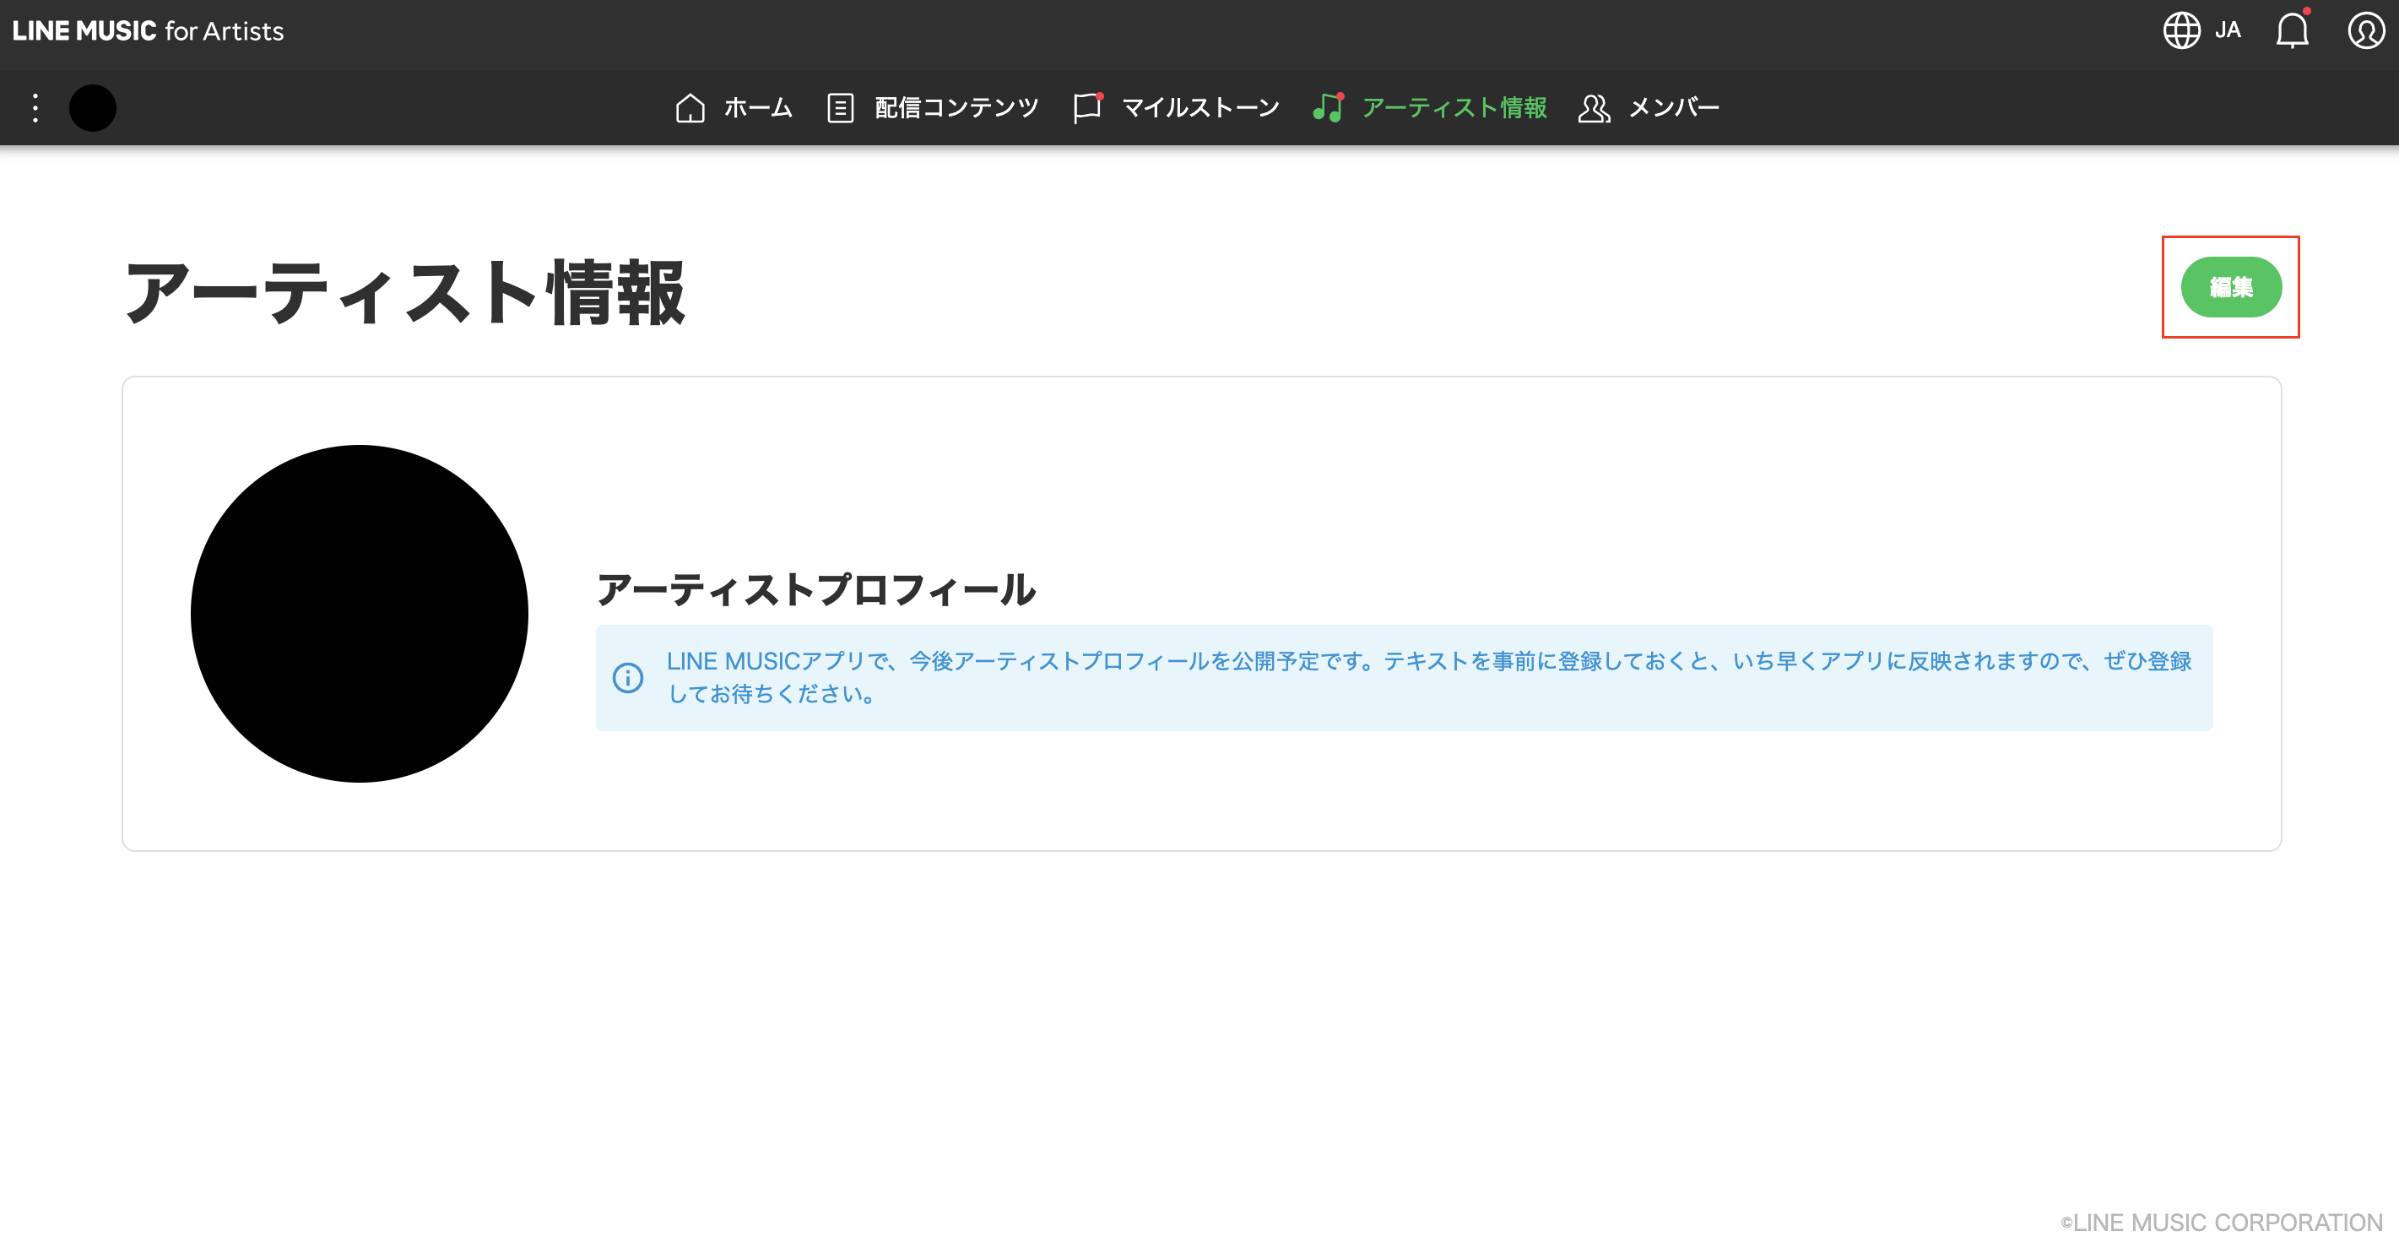Screen dimensions: 2399x1258
Task: Click the home house icon
Action: click(x=690, y=108)
